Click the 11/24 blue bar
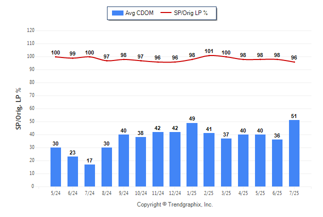This screenshot has width=323, height=217. pyautogui.click(x=158, y=159)
